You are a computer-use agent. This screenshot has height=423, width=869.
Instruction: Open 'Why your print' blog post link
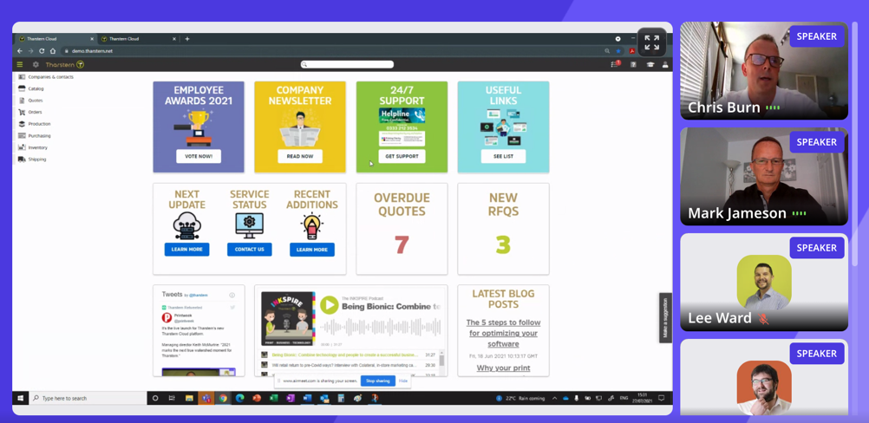(503, 368)
